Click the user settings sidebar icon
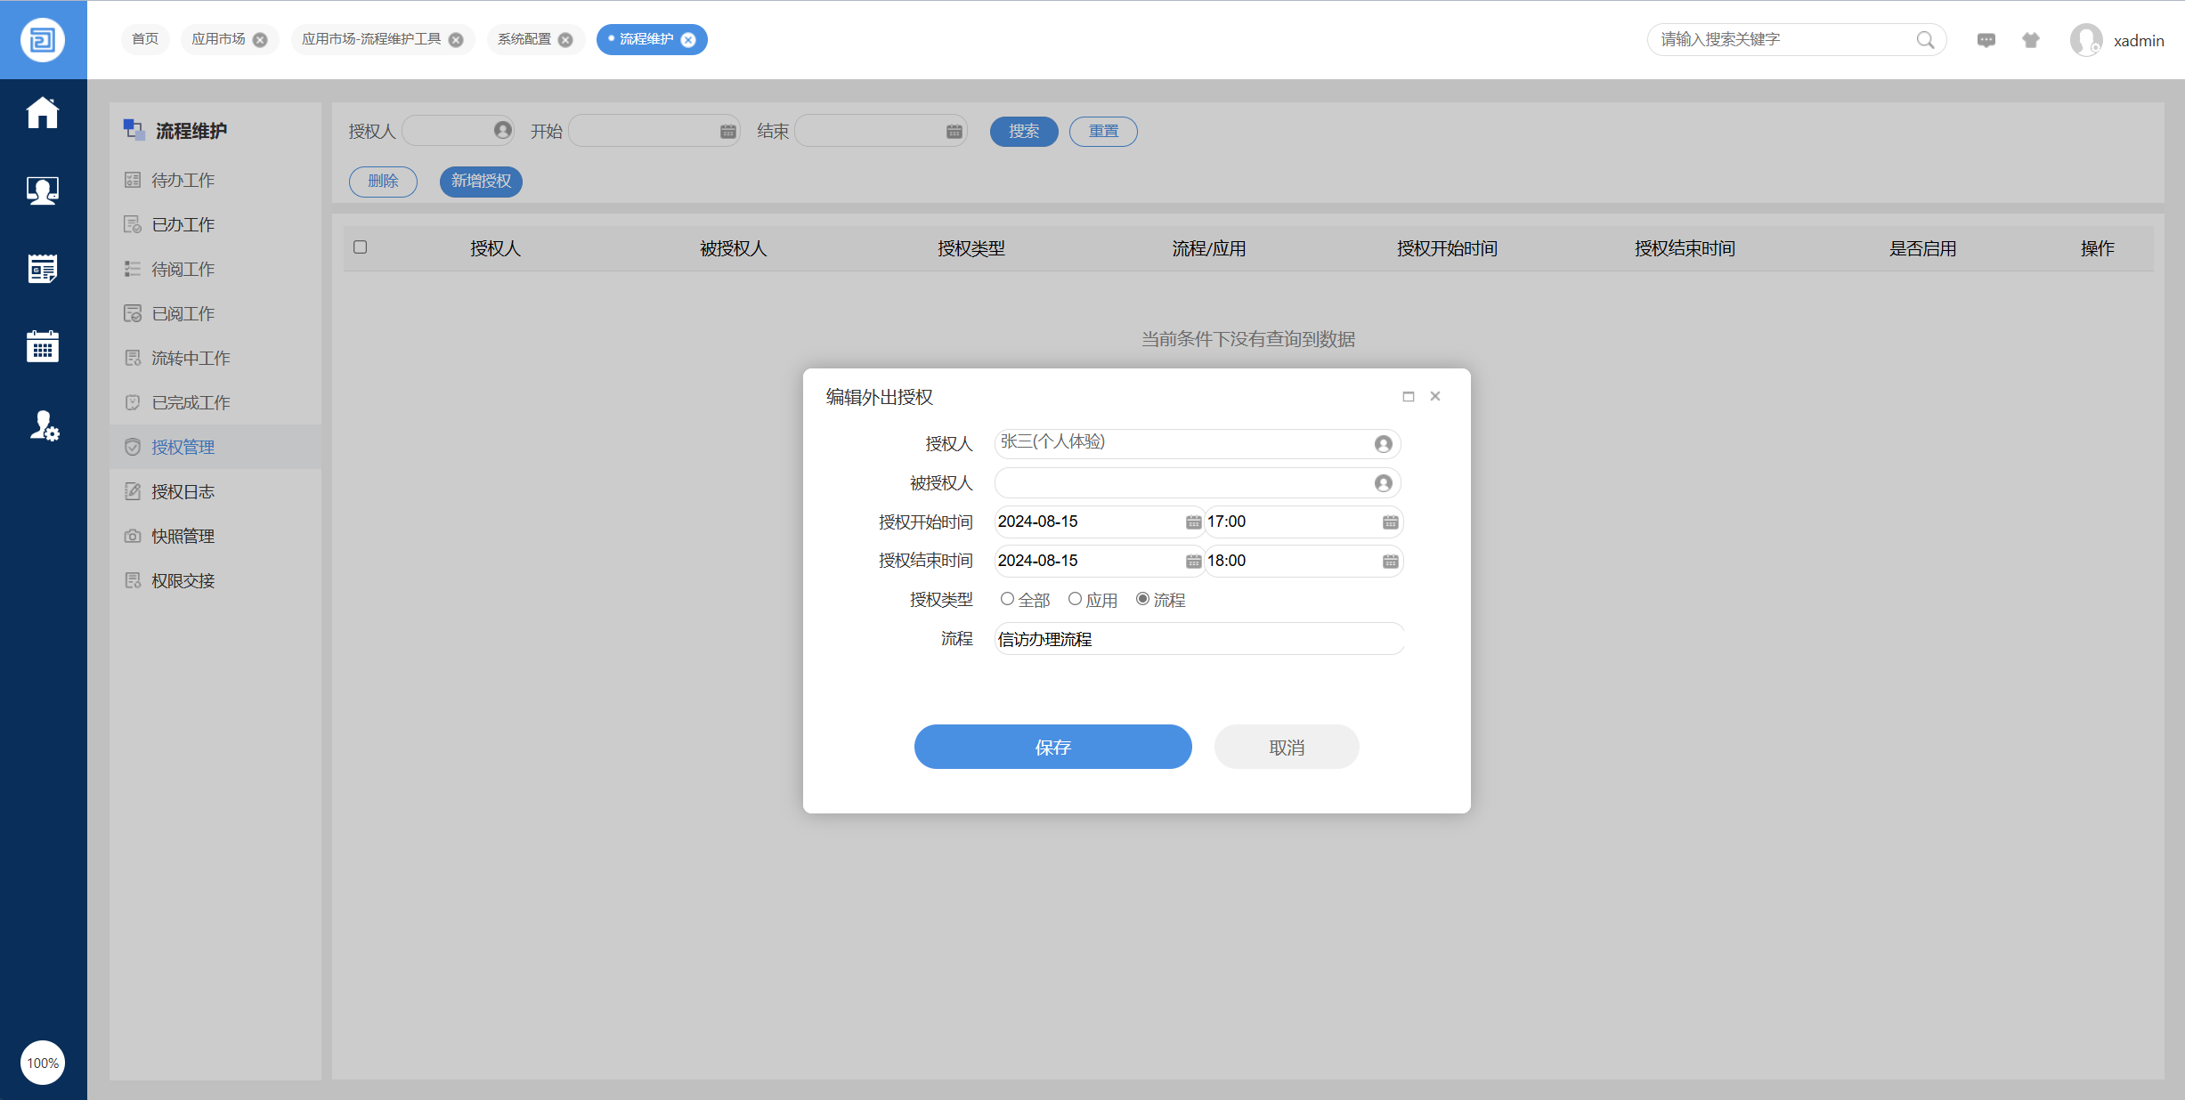The width and height of the screenshot is (2185, 1100). [x=43, y=425]
